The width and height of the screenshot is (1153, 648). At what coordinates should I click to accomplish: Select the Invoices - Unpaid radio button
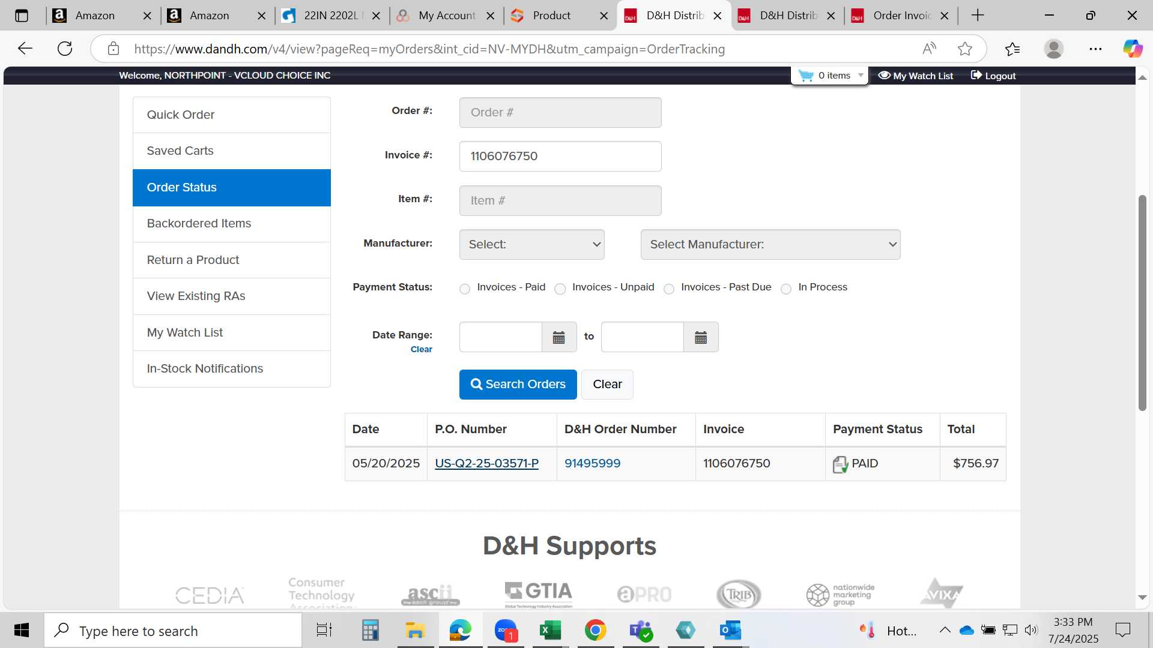pyautogui.click(x=560, y=289)
